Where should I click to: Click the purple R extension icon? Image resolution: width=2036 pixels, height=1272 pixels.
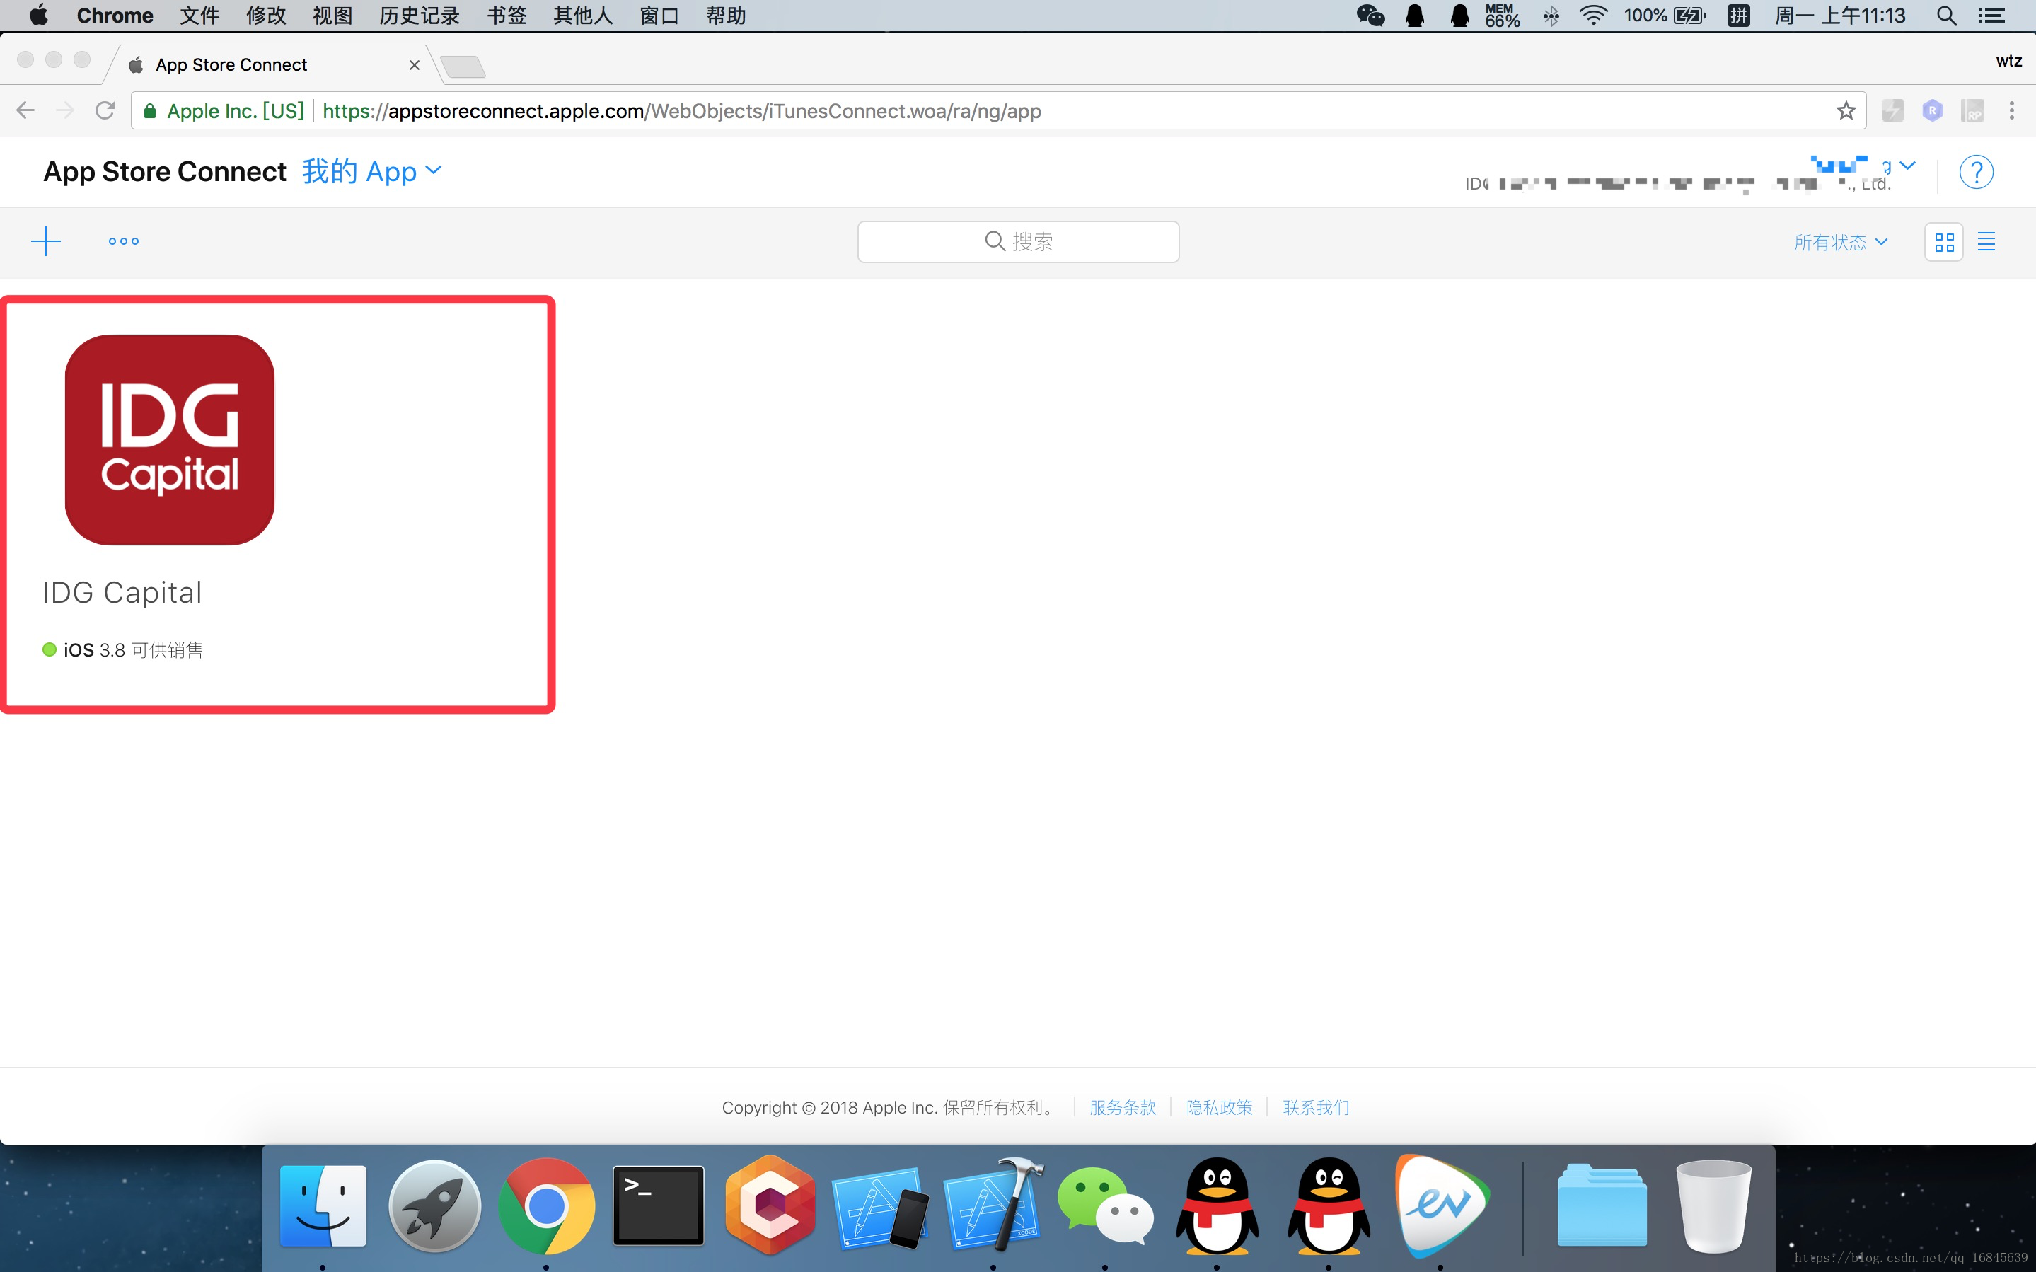coord(1932,110)
